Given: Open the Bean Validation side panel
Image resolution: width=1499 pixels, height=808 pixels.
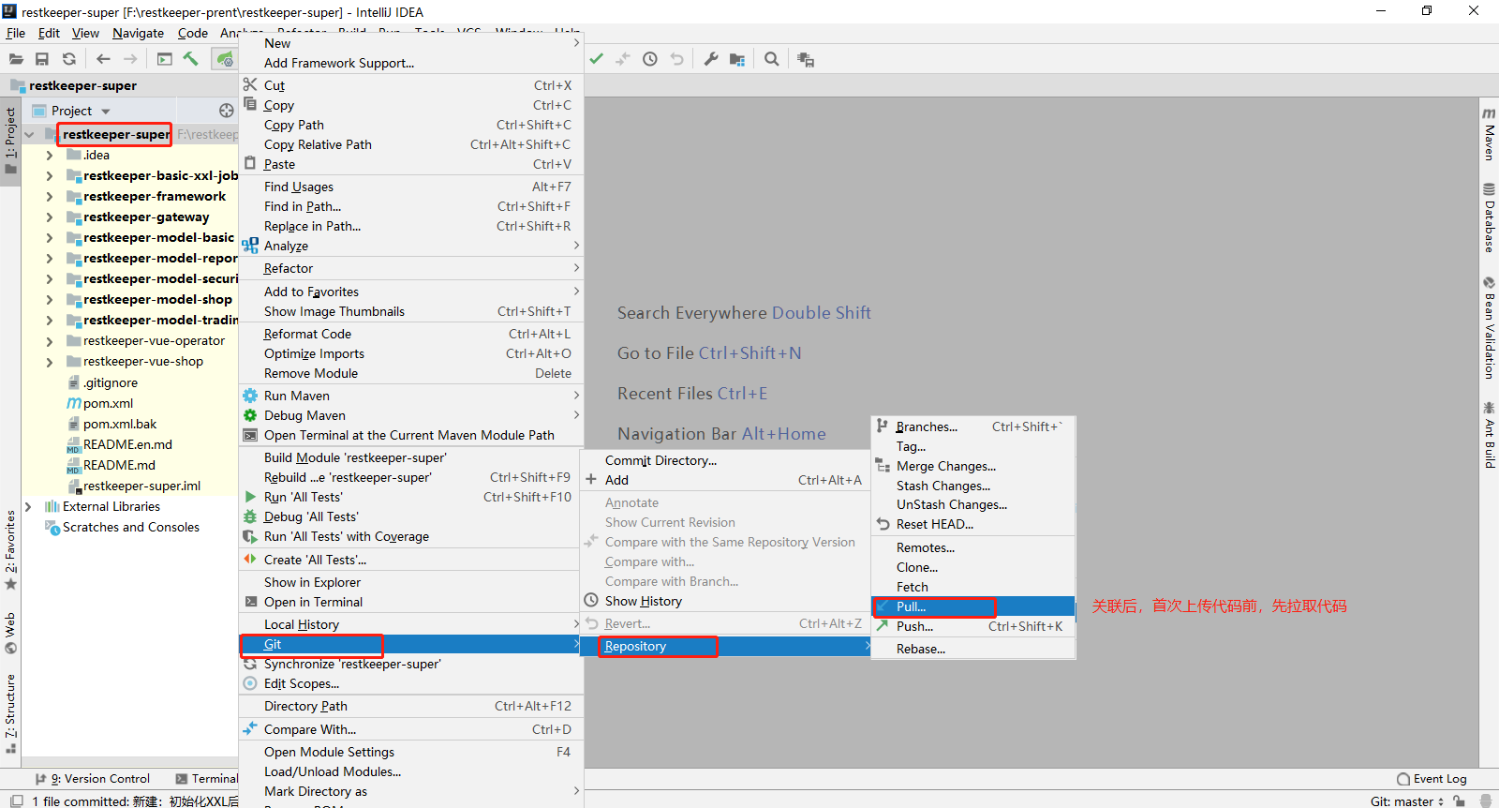Looking at the screenshot, I should click(1489, 327).
